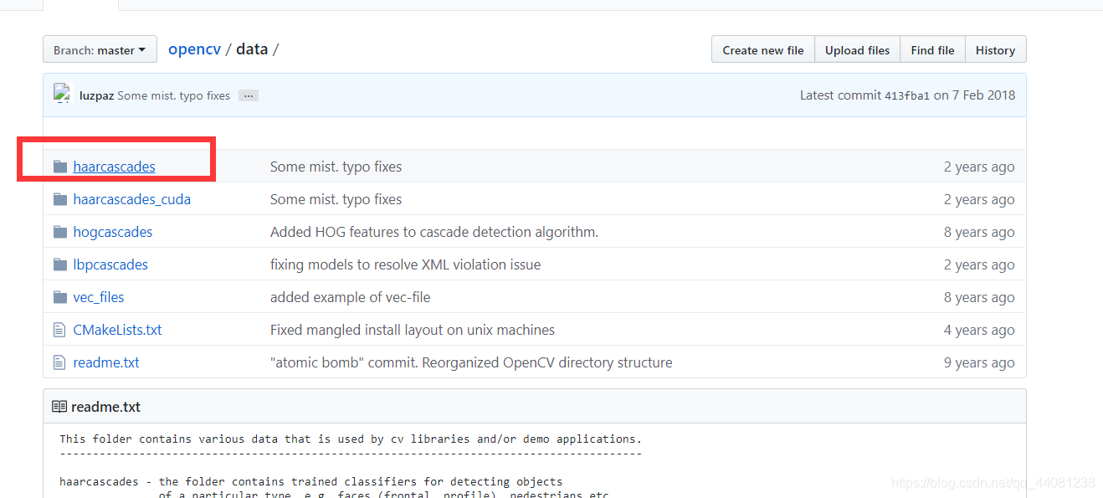Screen dimensions: 1103x498
Task: Go to opencv repository root breadcrumb
Action: 194,49
